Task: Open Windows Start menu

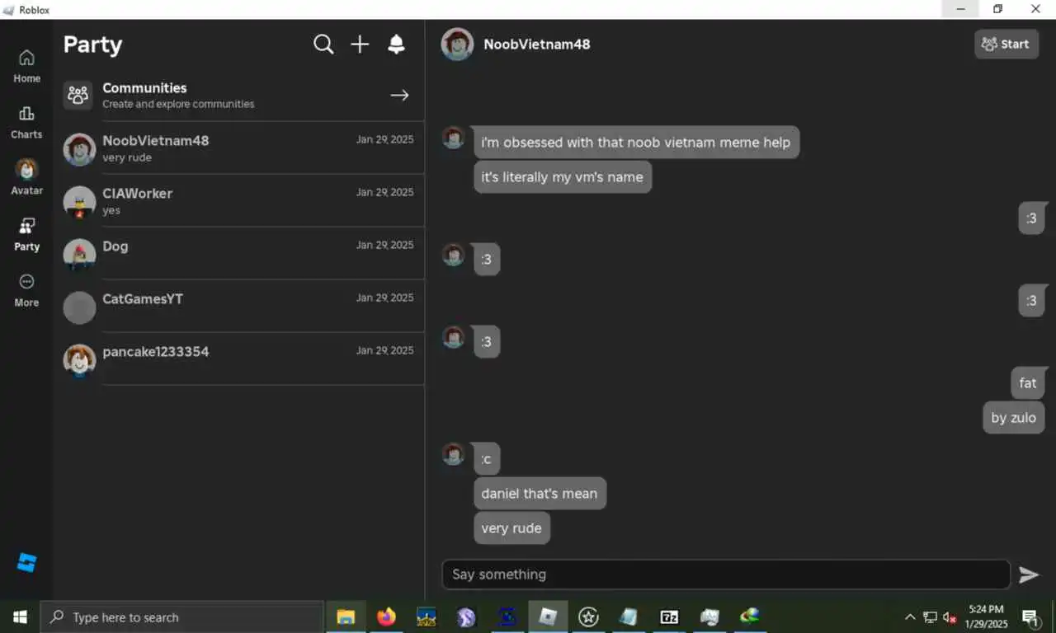Action: 20,617
